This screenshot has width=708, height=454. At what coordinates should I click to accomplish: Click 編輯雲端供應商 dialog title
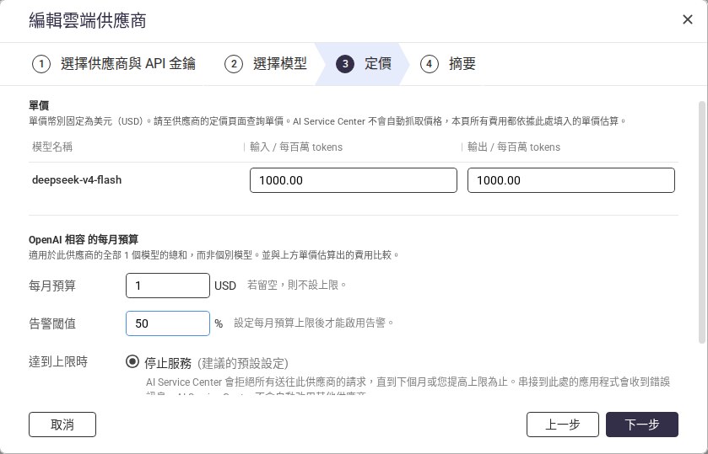point(88,21)
